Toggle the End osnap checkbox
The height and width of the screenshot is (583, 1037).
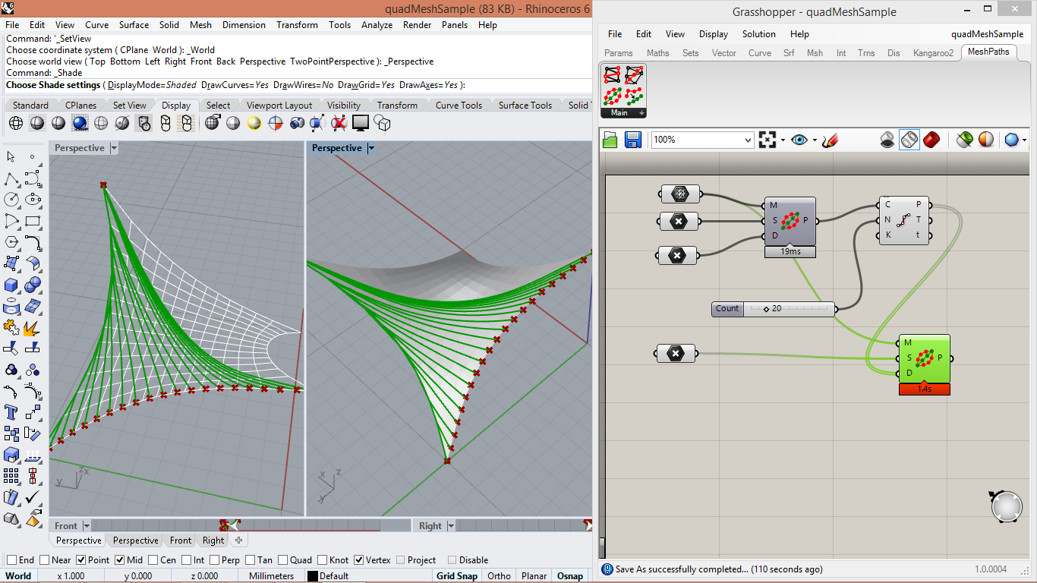(x=11, y=560)
